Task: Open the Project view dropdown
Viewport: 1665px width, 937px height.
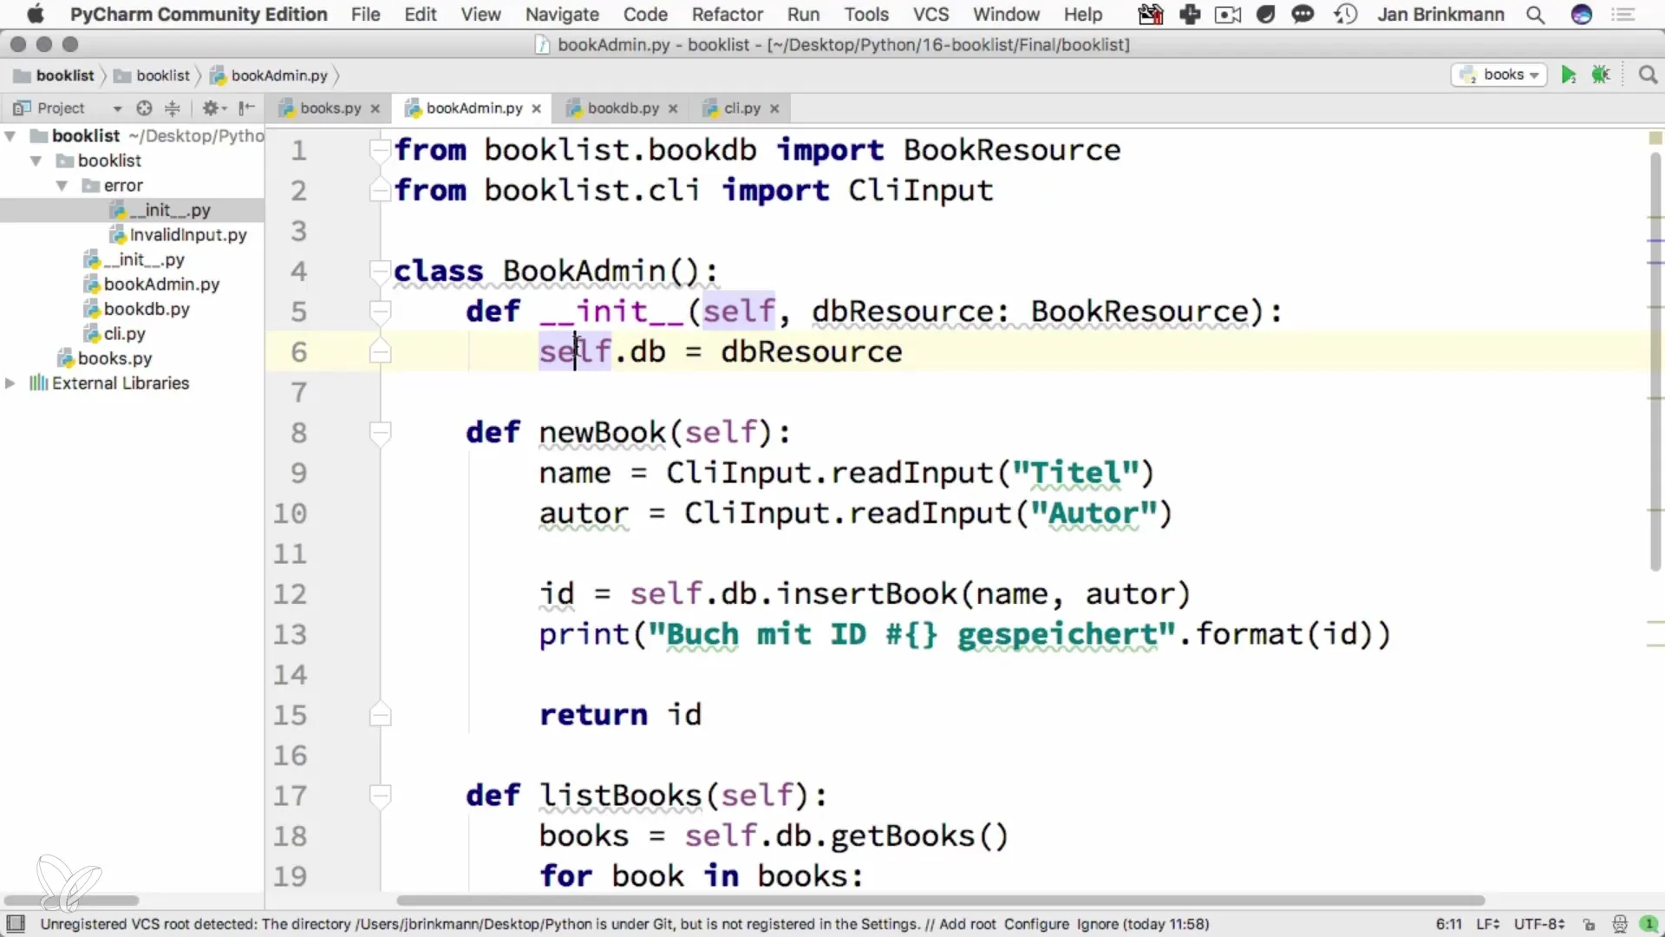Action: (x=117, y=108)
